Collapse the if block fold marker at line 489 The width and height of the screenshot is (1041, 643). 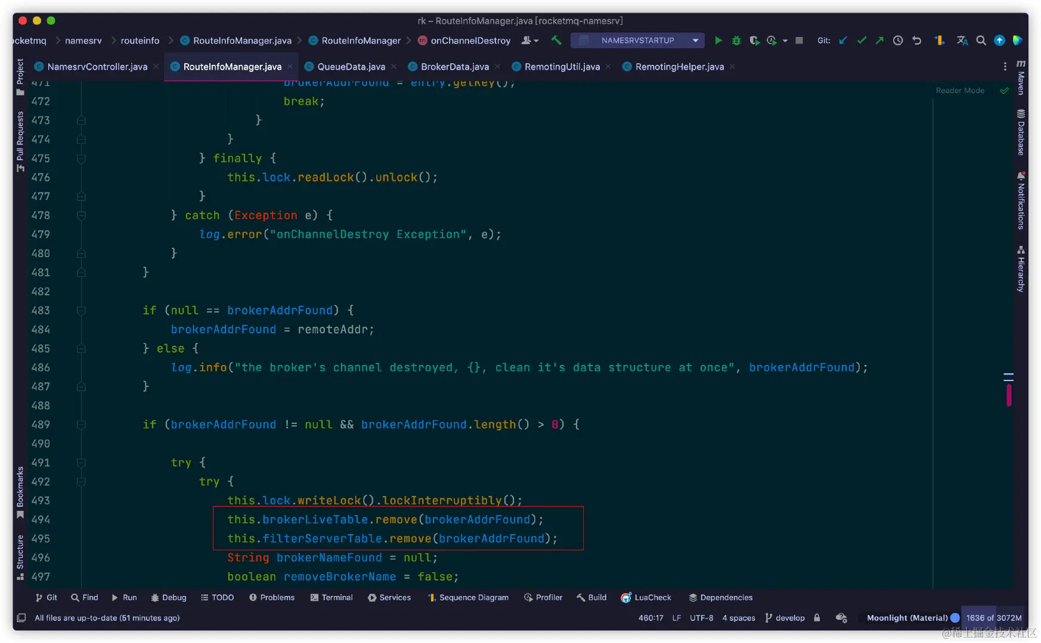click(x=81, y=425)
